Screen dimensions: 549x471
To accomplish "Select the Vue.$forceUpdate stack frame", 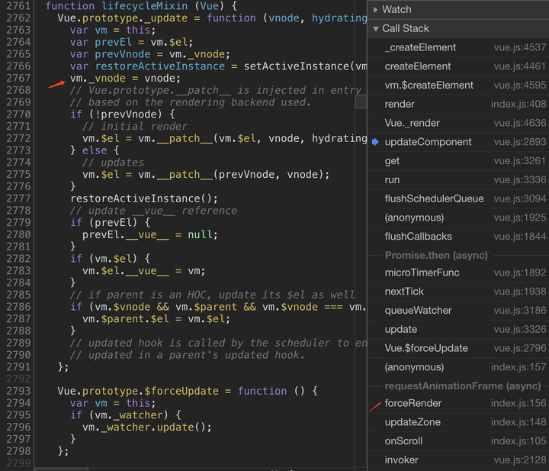I will [x=458, y=348].
